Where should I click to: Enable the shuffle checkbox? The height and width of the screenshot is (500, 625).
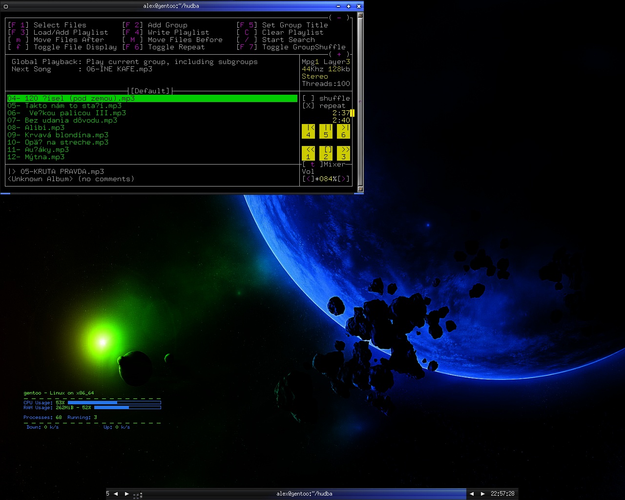click(308, 98)
